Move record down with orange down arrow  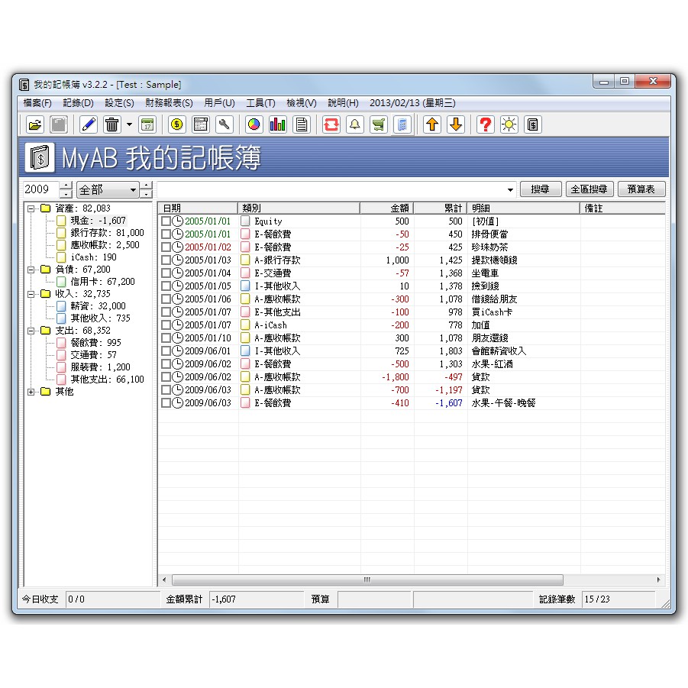[x=456, y=124]
